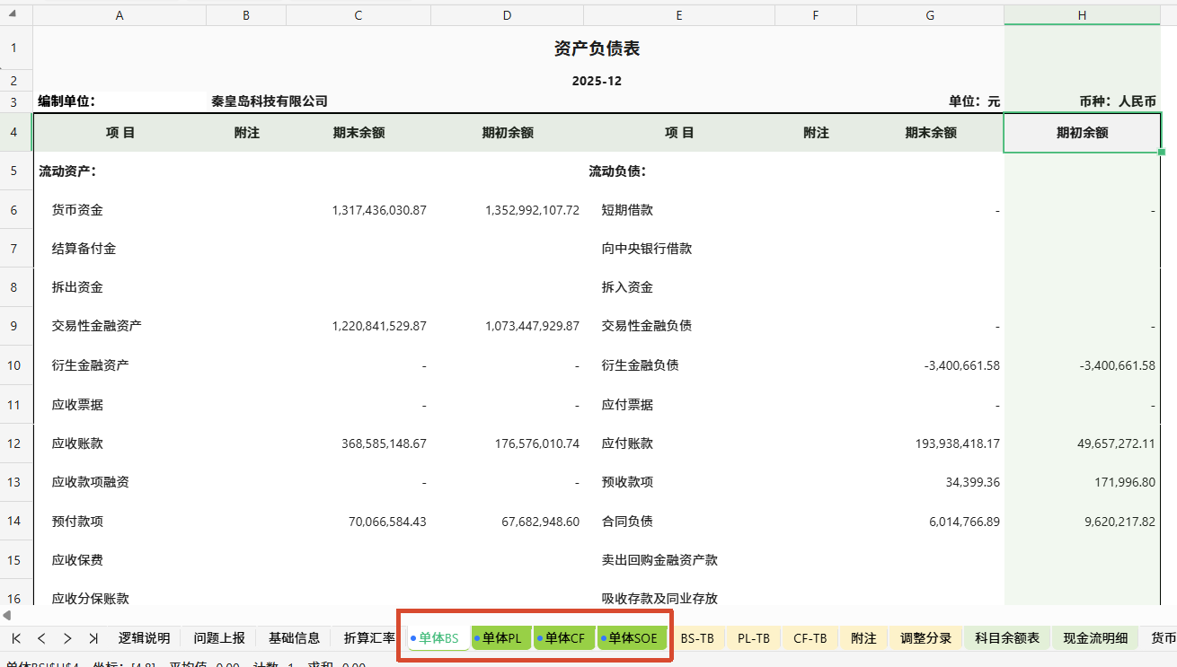Click the select-all corner of the grid
Image resolution: width=1177 pixels, height=667 pixels.
point(16,15)
